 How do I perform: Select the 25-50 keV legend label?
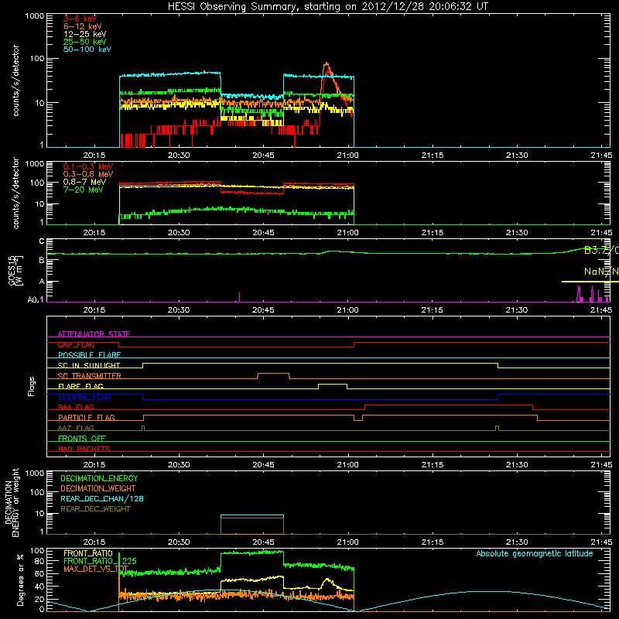pos(85,42)
